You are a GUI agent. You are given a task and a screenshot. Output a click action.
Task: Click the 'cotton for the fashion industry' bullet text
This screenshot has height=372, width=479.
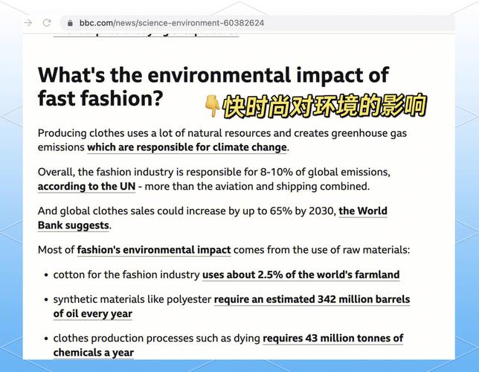click(126, 275)
